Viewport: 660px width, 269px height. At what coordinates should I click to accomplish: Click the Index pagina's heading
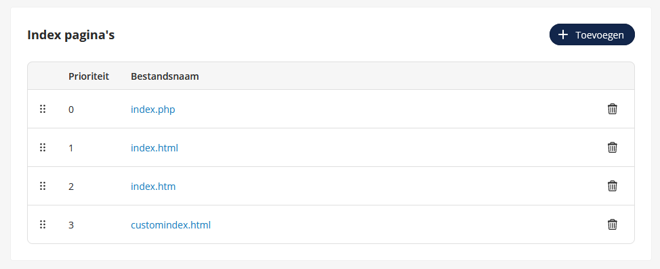click(70, 35)
